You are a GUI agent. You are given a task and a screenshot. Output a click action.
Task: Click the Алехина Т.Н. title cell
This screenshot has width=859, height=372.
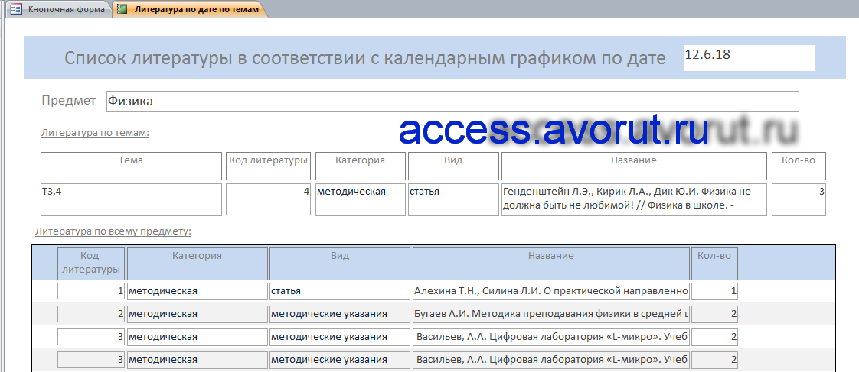click(x=551, y=291)
